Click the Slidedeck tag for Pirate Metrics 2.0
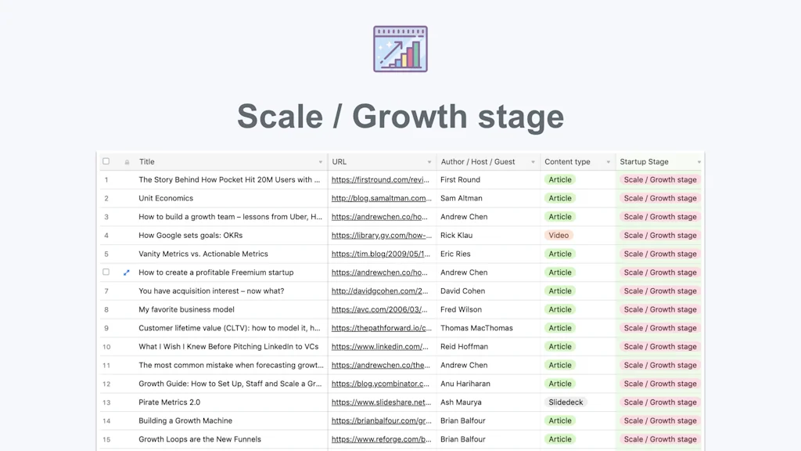The height and width of the screenshot is (451, 801). (x=566, y=402)
